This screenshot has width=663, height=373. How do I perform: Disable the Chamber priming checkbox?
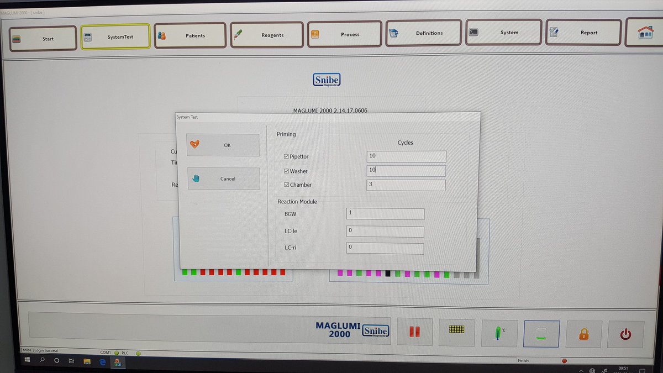[x=286, y=185]
